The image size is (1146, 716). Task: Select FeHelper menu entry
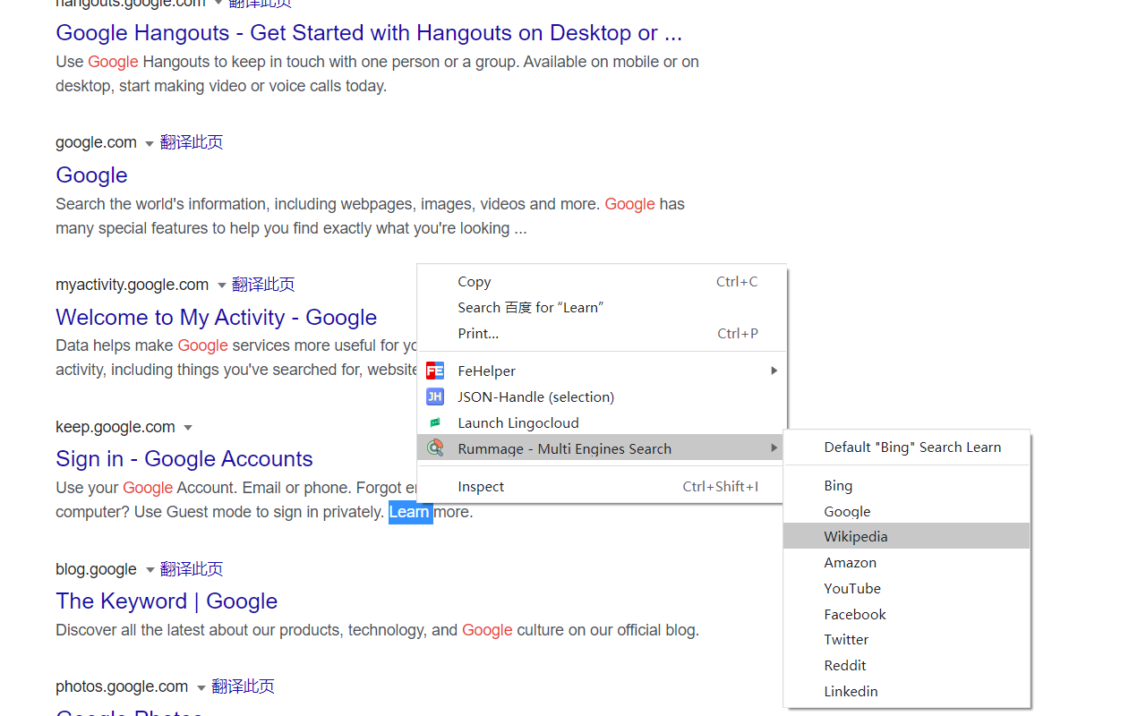pos(602,371)
